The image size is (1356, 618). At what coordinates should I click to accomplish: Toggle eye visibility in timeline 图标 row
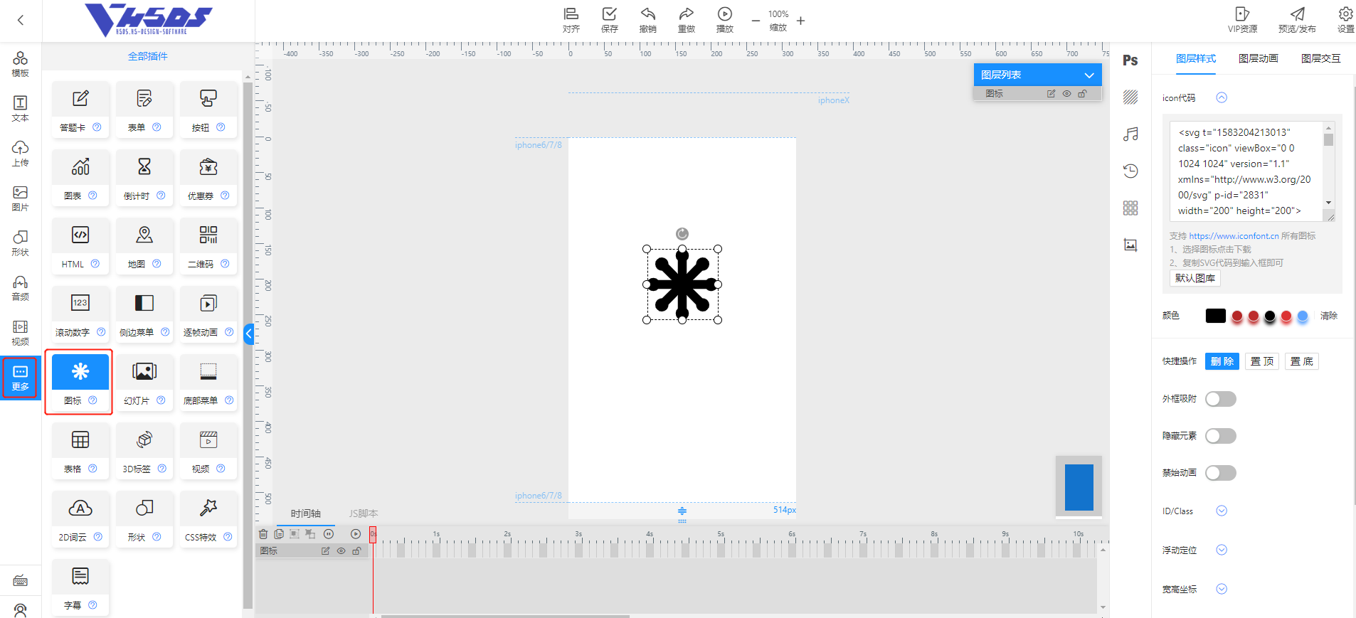point(341,551)
